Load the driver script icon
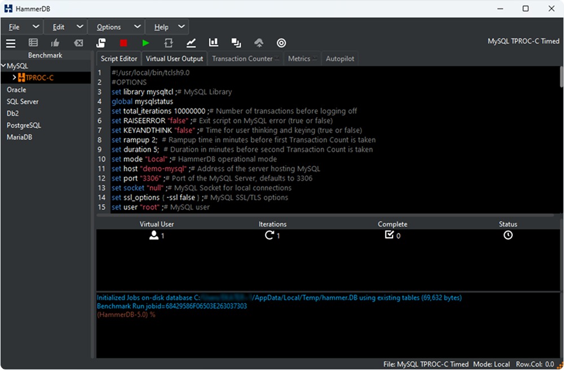 tap(101, 43)
